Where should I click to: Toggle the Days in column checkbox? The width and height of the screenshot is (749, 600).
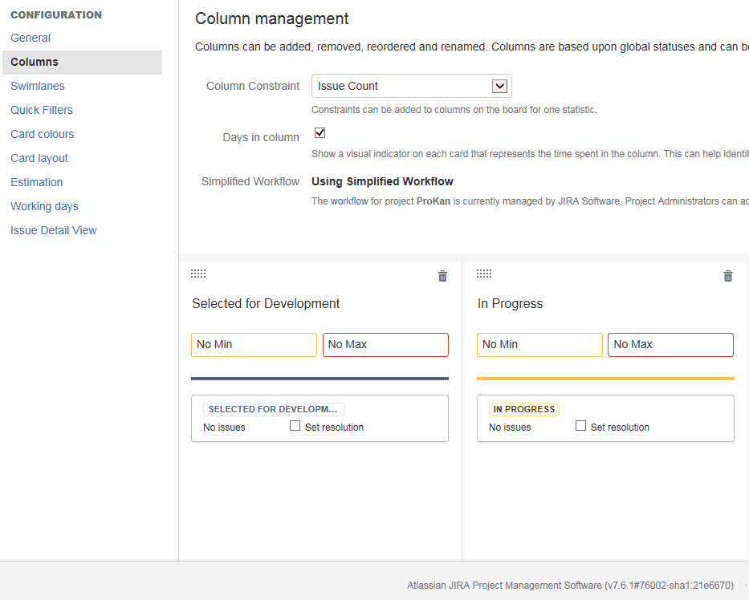point(320,133)
